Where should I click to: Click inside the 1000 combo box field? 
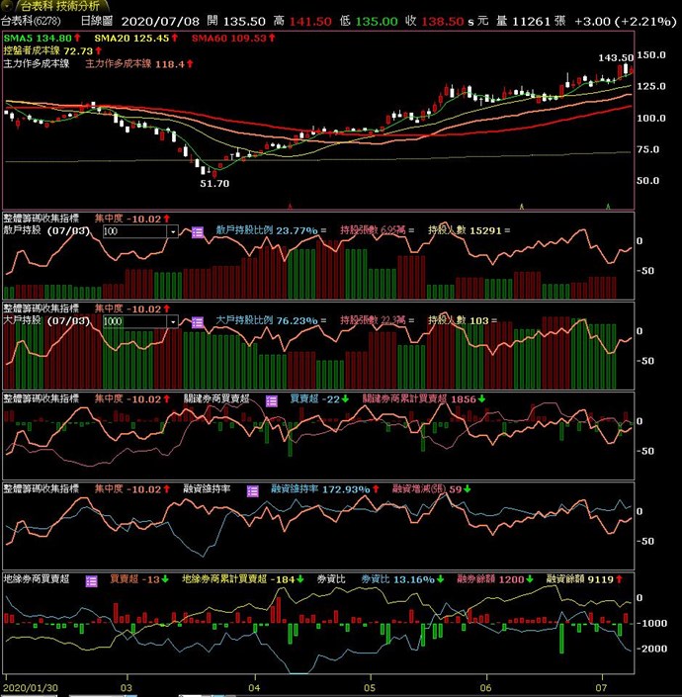(x=133, y=321)
